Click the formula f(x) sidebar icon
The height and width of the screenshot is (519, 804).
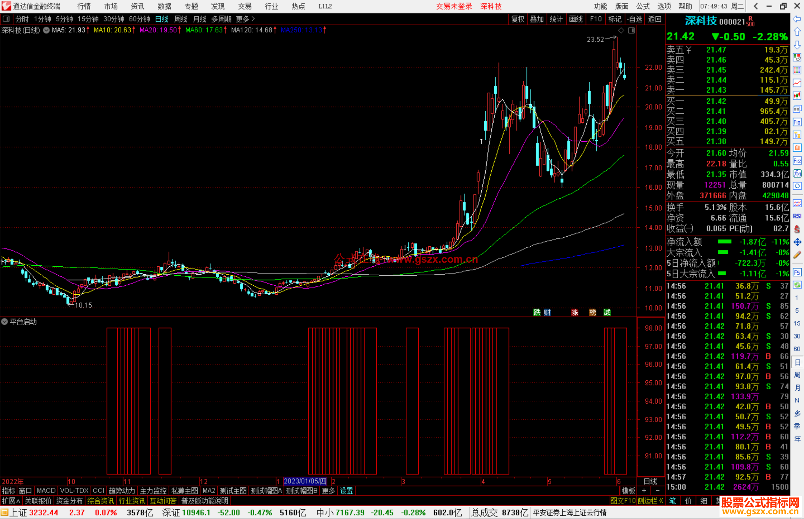[797, 173]
